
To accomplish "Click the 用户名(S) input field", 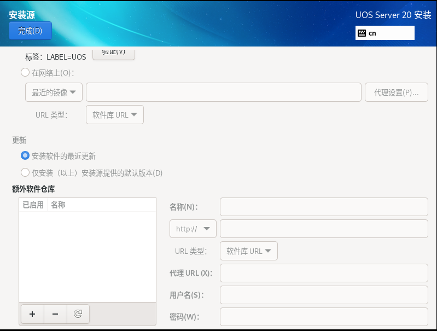I will (x=324, y=295).
